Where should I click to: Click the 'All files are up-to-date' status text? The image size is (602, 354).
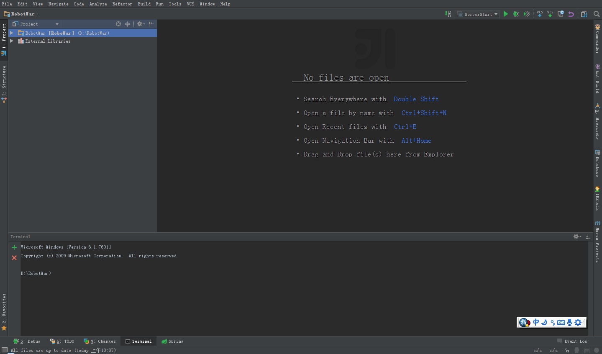coord(63,350)
